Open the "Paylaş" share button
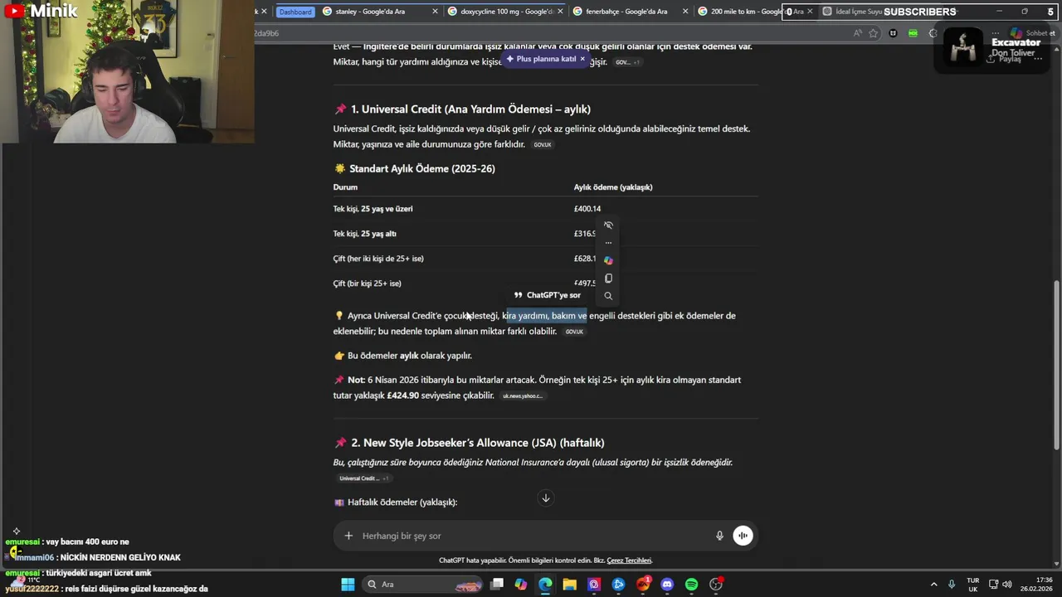Image resolution: width=1062 pixels, height=597 pixels. [x=1004, y=59]
